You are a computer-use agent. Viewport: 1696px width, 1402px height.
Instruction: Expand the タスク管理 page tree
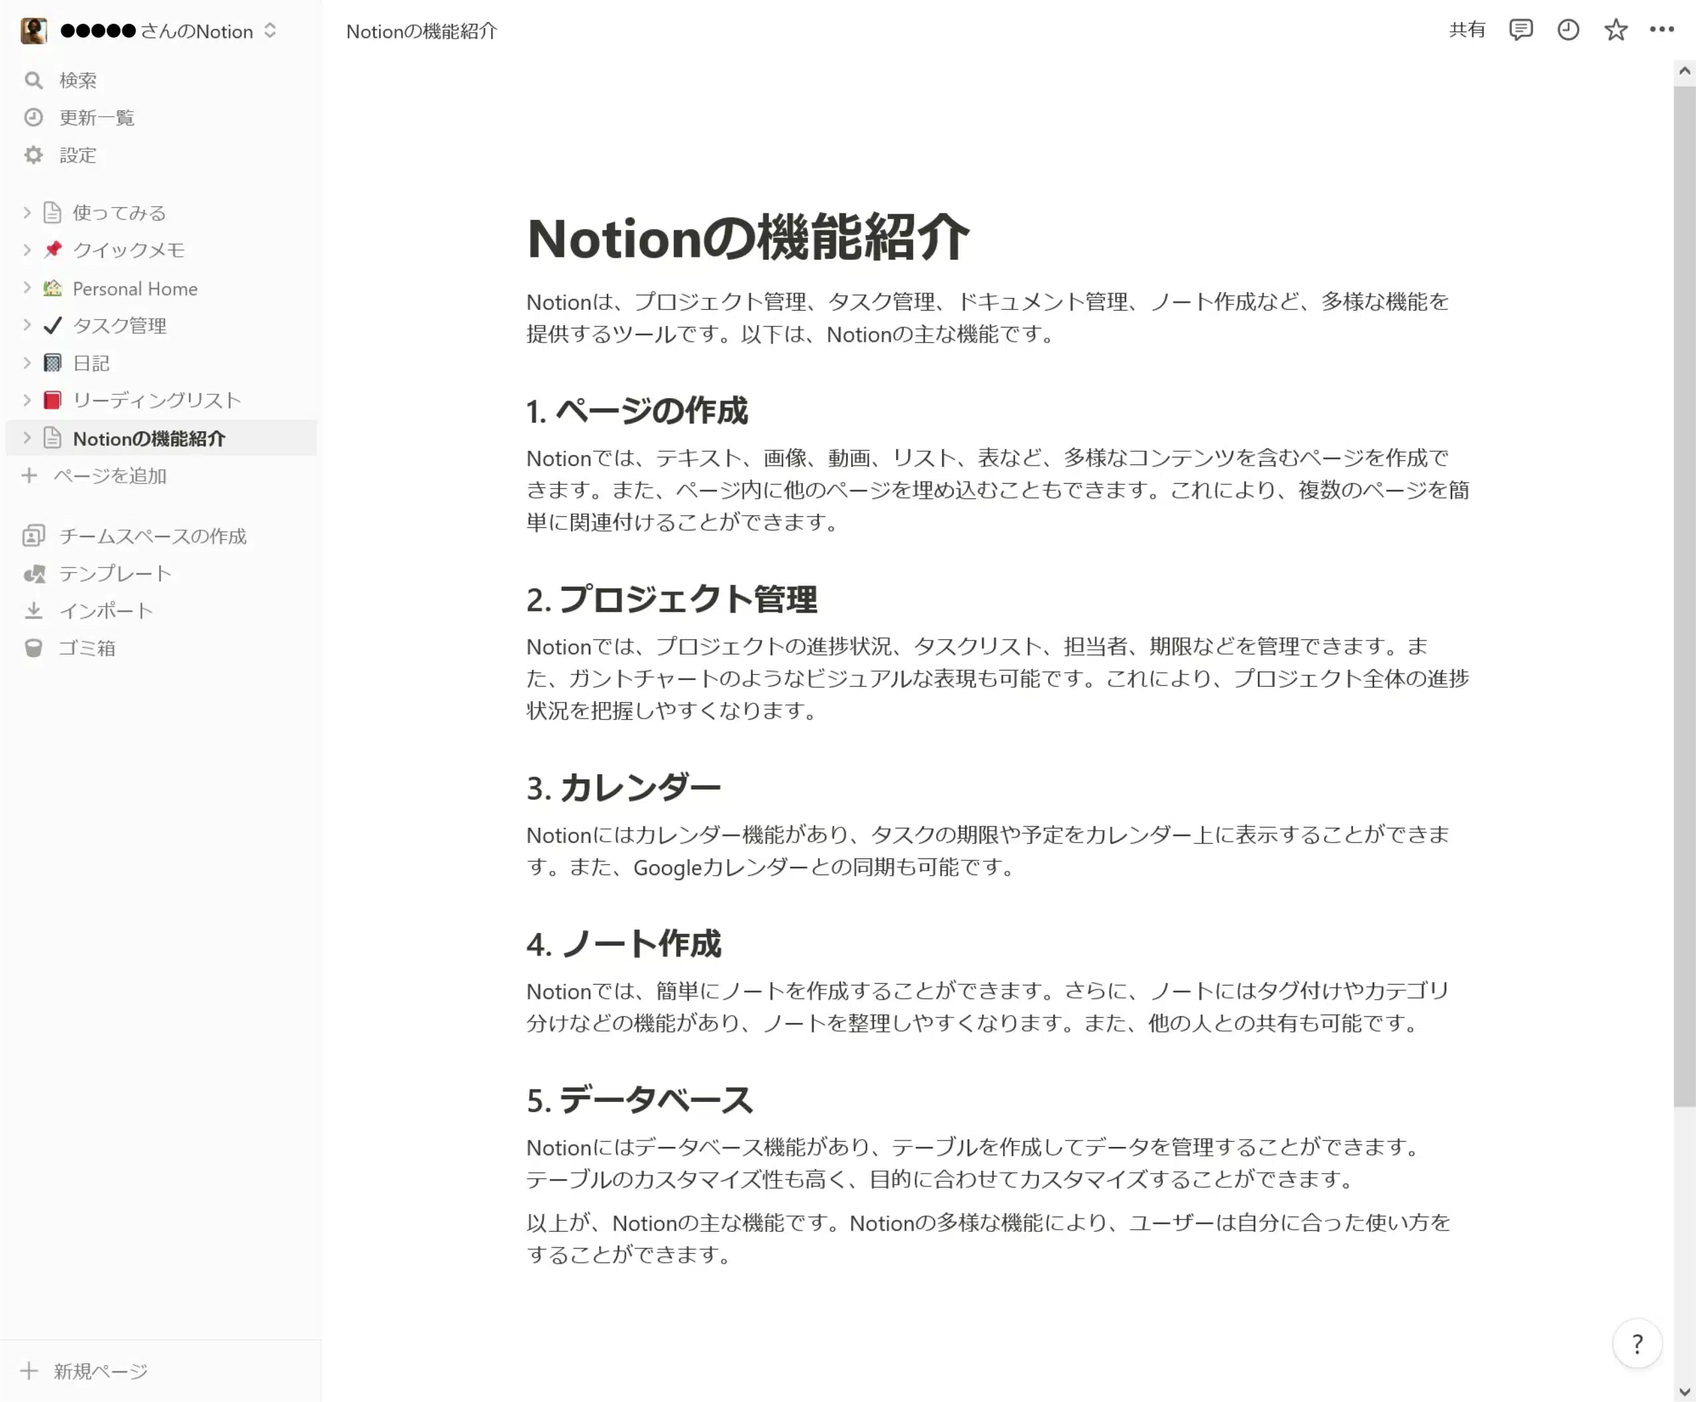(26, 325)
